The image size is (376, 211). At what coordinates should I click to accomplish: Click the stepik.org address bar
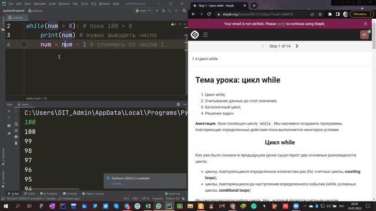pyautogui.click(x=258, y=14)
